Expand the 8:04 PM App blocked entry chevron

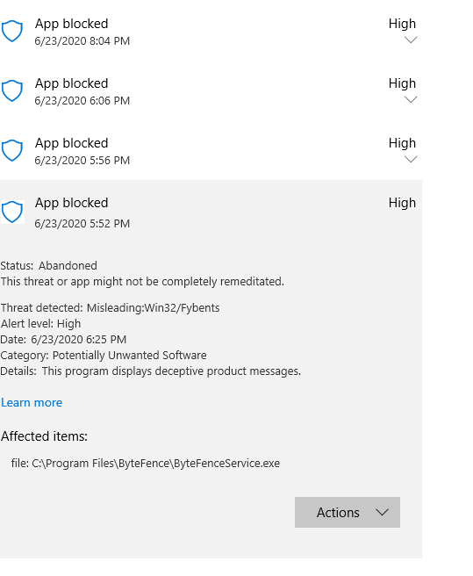(x=411, y=40)
